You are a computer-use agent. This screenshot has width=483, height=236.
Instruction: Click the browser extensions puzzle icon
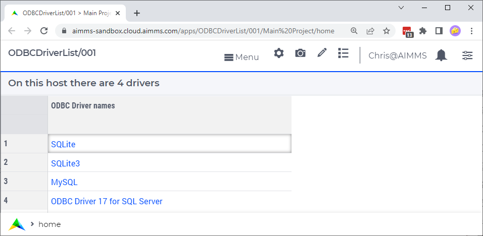[x=423, y=31]
